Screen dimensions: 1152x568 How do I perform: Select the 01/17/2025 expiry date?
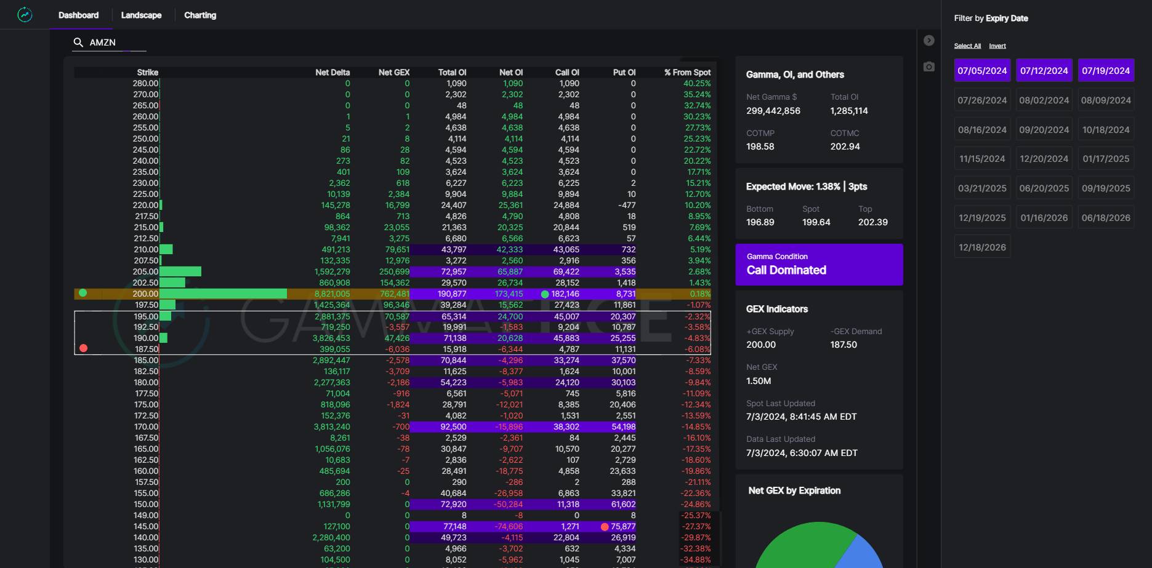pos(1106,158)
